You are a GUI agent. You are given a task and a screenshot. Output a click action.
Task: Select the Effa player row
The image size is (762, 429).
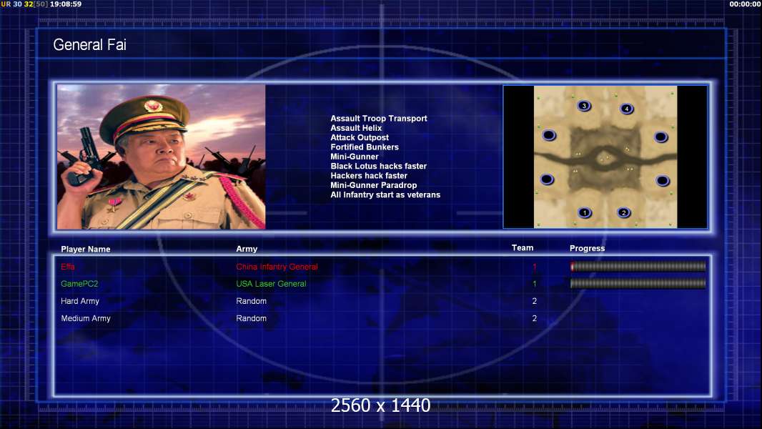(x=382, y=267)
